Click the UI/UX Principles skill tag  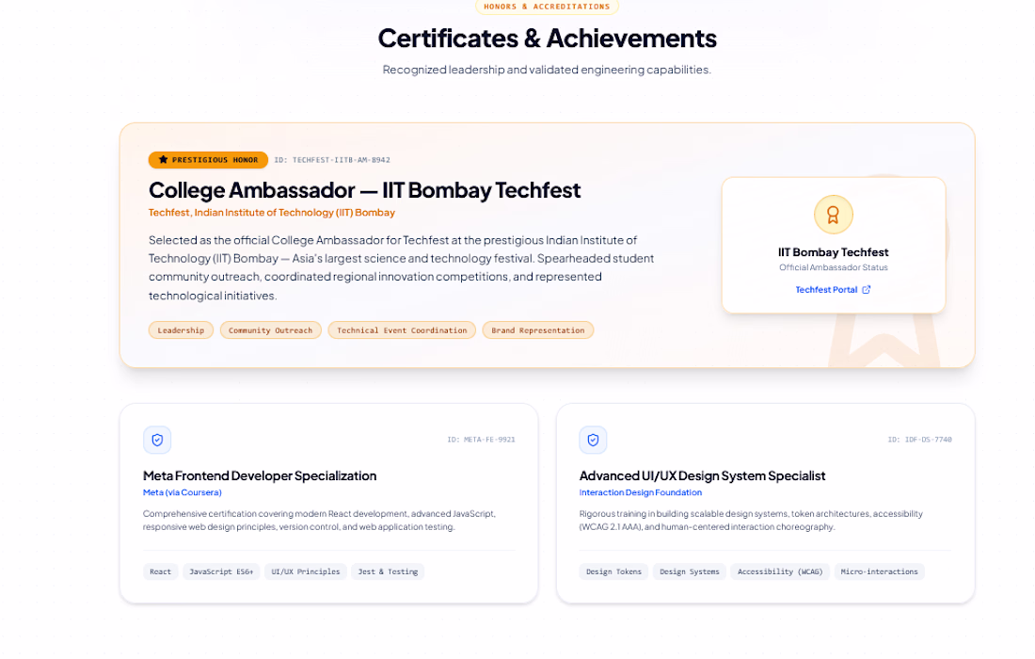click(x=306, y=571)
